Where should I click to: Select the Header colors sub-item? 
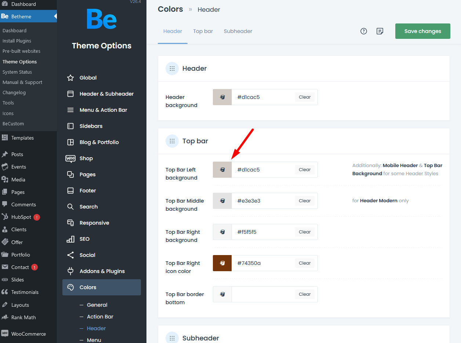pos(96,328)
